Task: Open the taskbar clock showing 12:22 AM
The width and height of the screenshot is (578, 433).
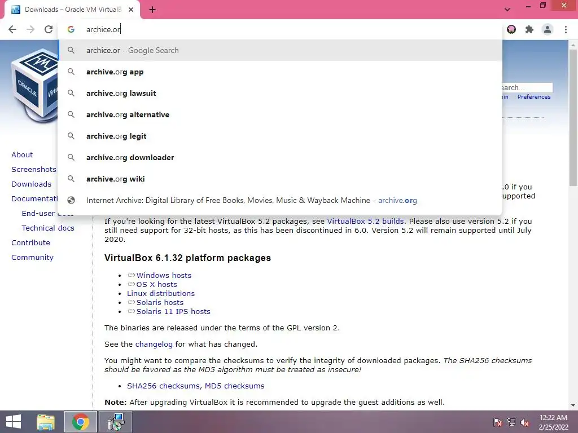Action: (x=553, y=422)
